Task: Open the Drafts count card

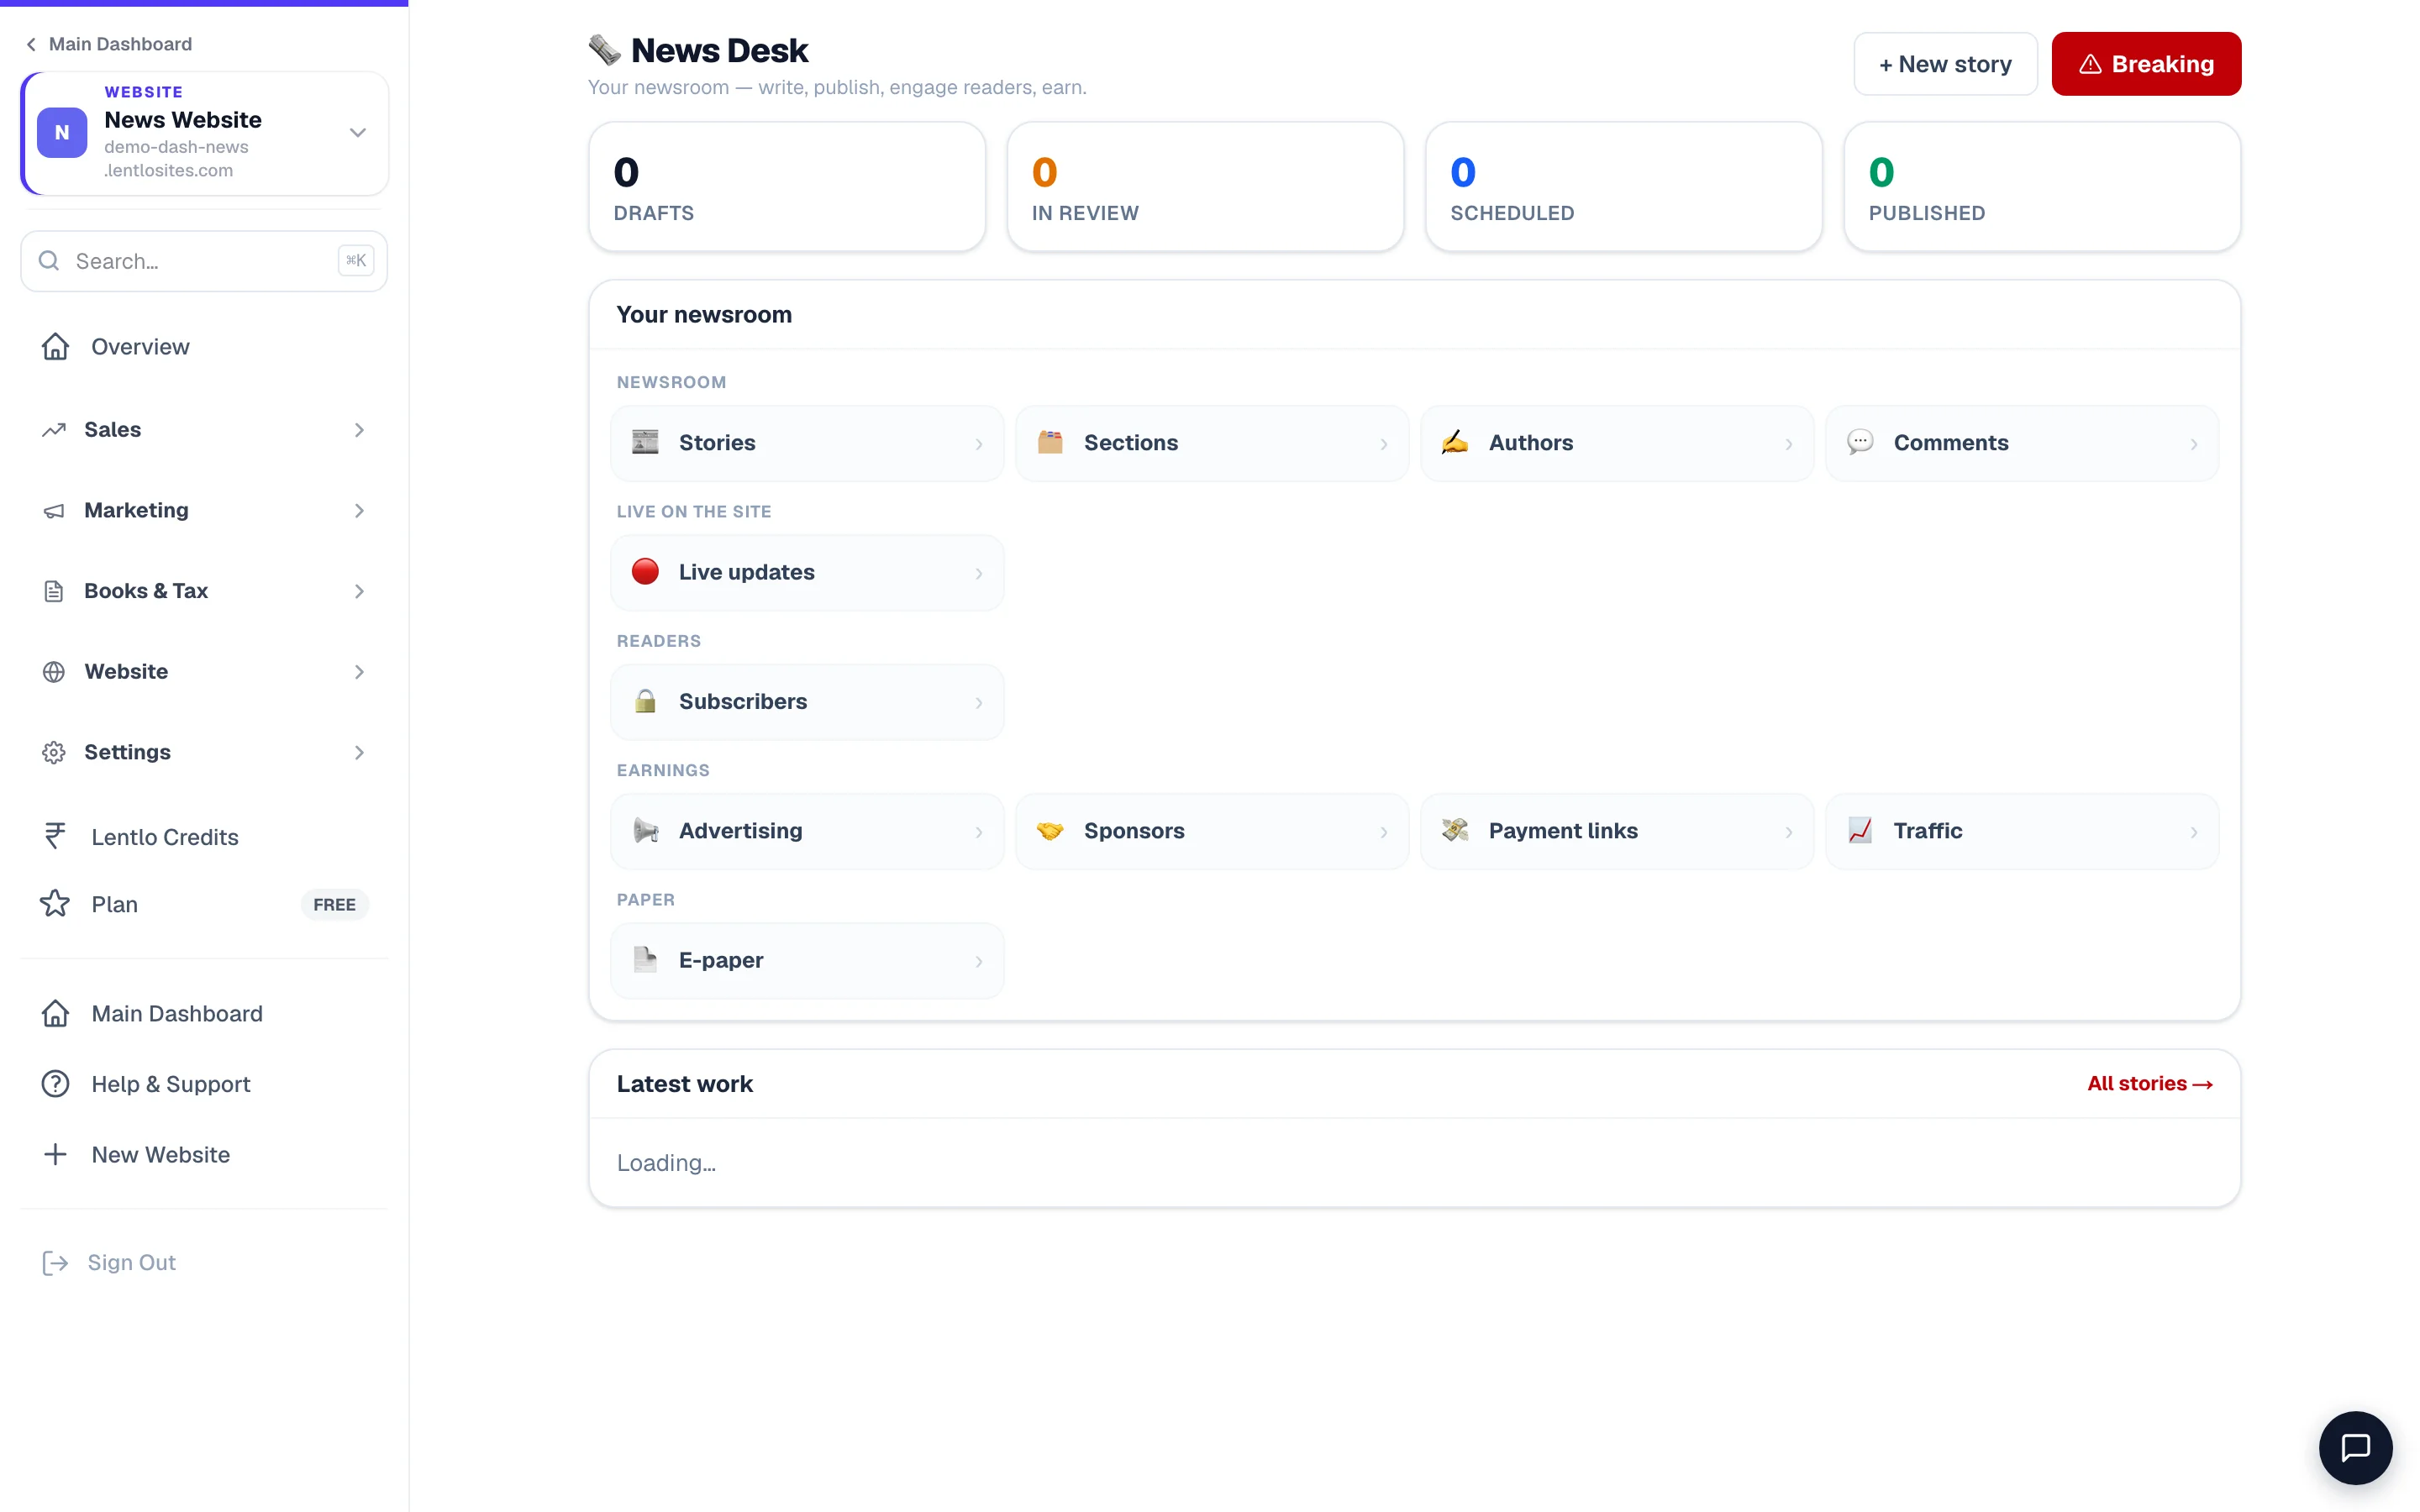Action: (787, 187)
